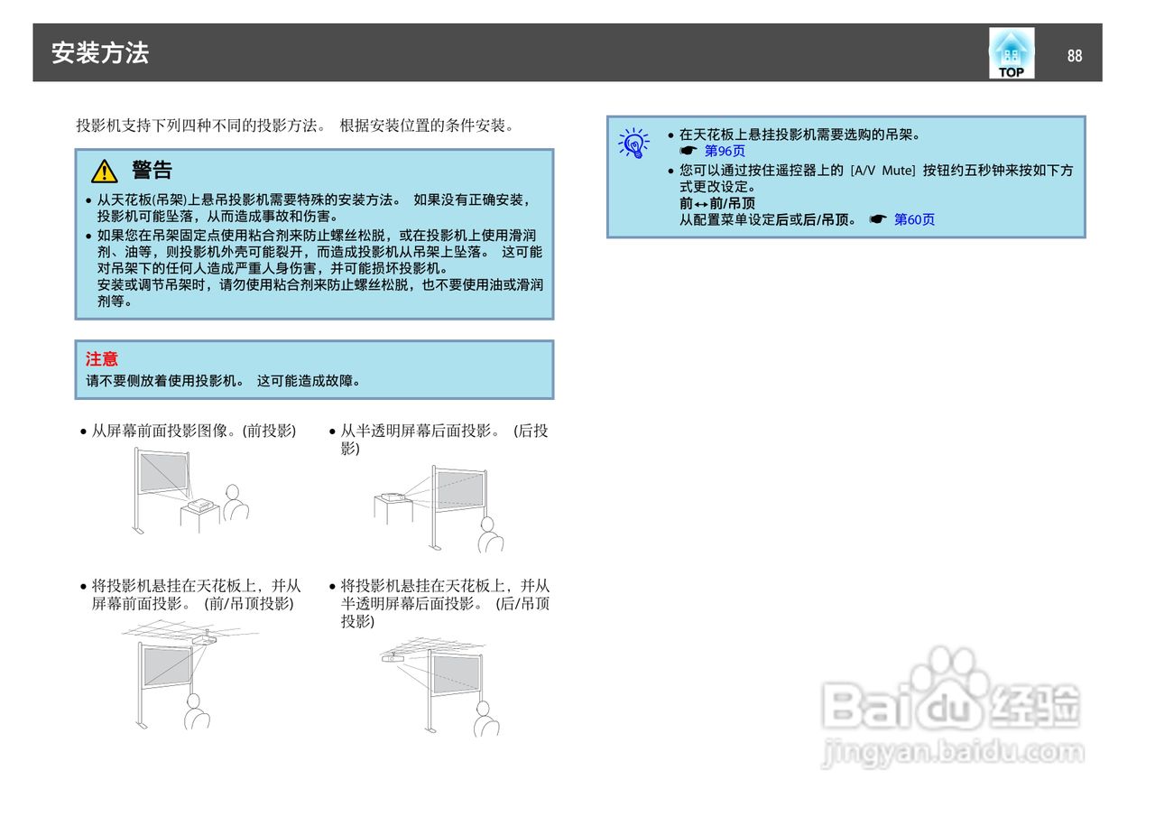The height and width of the screenshot is (817, 1155).
Task: Expand the 警告 warning panel
Action: click(x=314, y=235)
